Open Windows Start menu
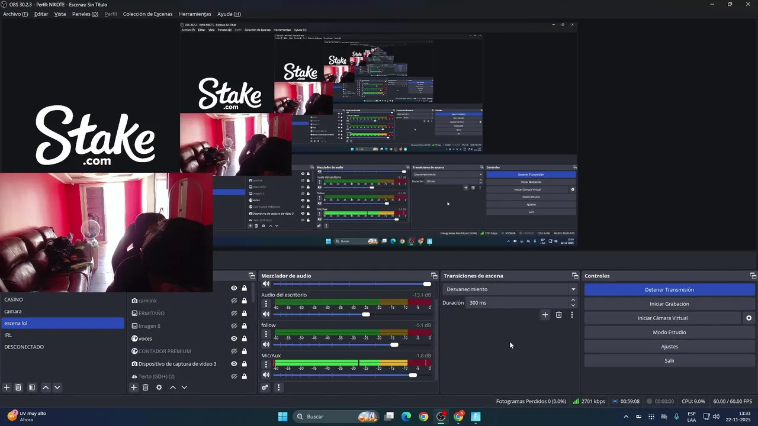 click(x=282, y=417)
